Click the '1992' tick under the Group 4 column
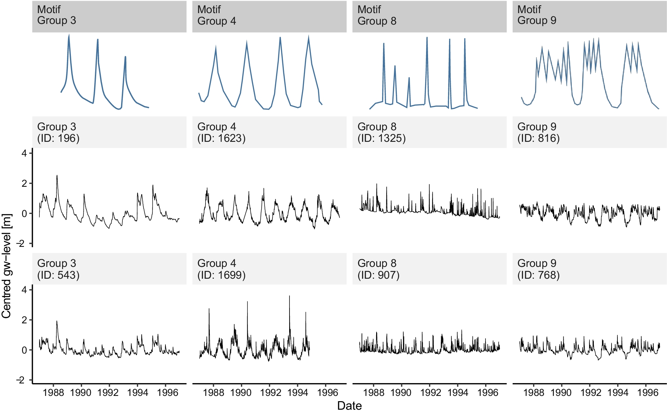 pyautogui.click(x=270, y=392)
